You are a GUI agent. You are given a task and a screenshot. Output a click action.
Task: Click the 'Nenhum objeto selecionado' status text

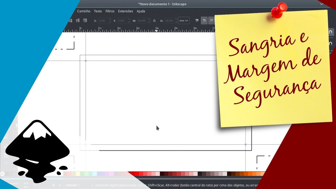click(x=116, y=185)
